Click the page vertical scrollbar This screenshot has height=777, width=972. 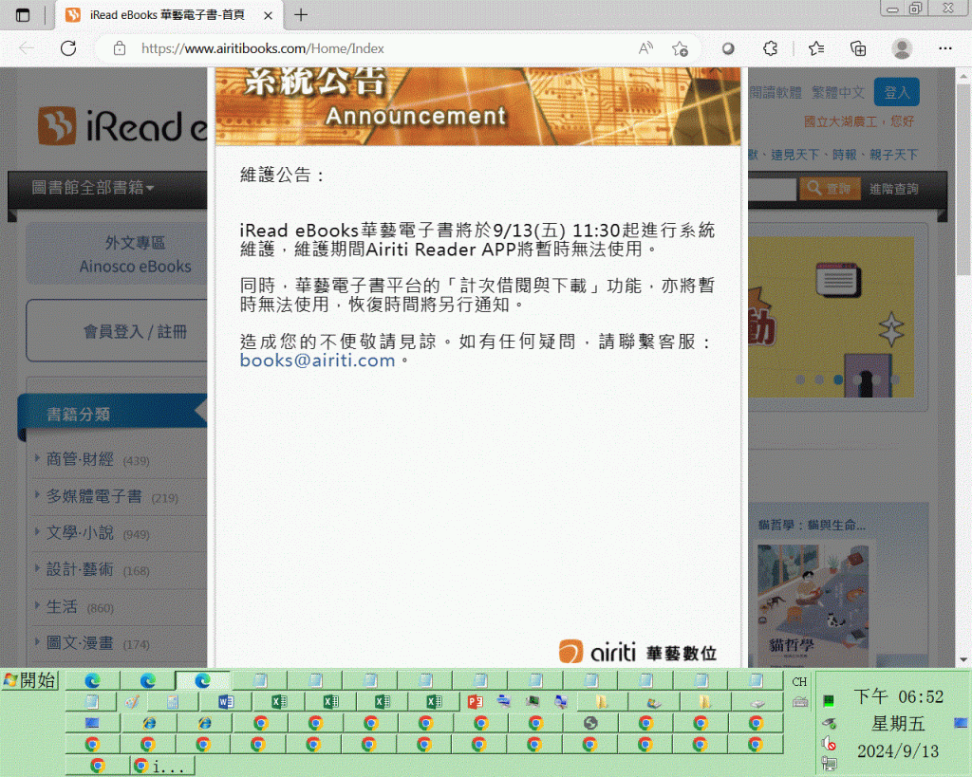click(963, 179)
